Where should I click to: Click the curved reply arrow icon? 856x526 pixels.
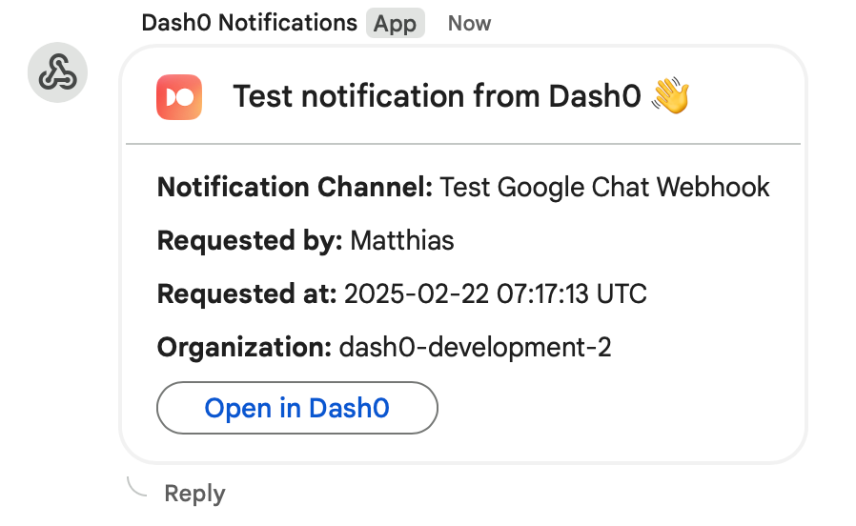coord(137,487)
